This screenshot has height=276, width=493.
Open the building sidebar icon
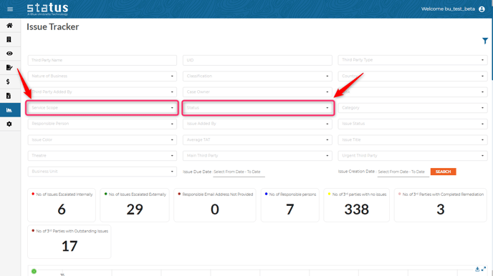pyautogui.click(x=9, y=39)
